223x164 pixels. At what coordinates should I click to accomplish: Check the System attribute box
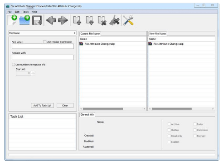coord(169,142)
